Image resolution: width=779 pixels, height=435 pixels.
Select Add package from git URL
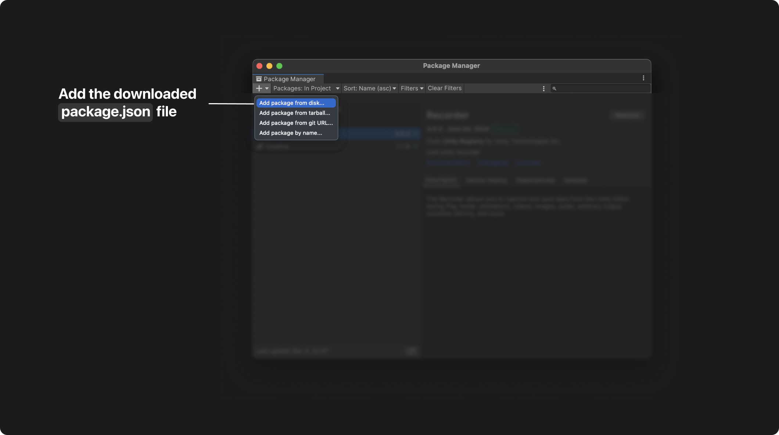[296, 123]
